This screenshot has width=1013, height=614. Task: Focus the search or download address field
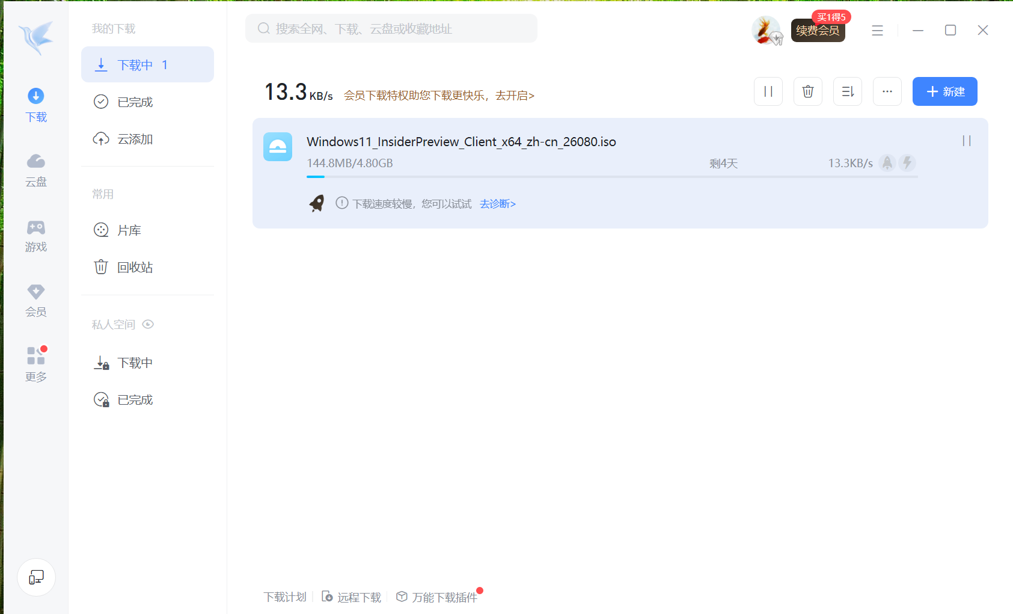click(391, 29)
